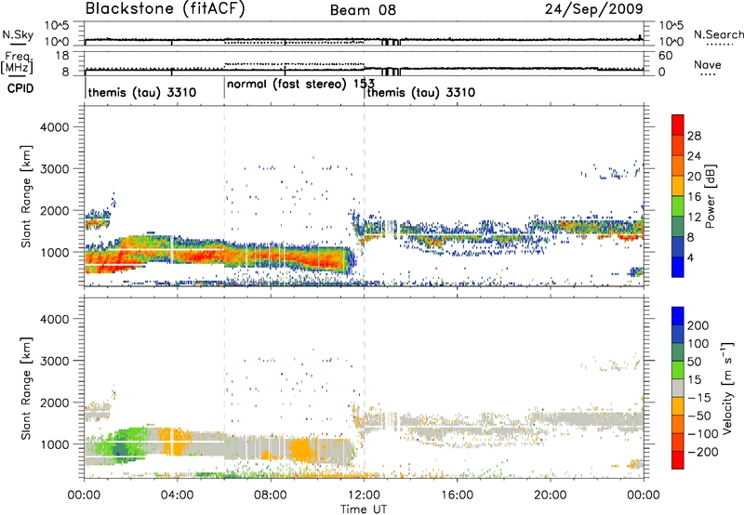Click the "N.Sky" legend label

[x=18, y=34]
